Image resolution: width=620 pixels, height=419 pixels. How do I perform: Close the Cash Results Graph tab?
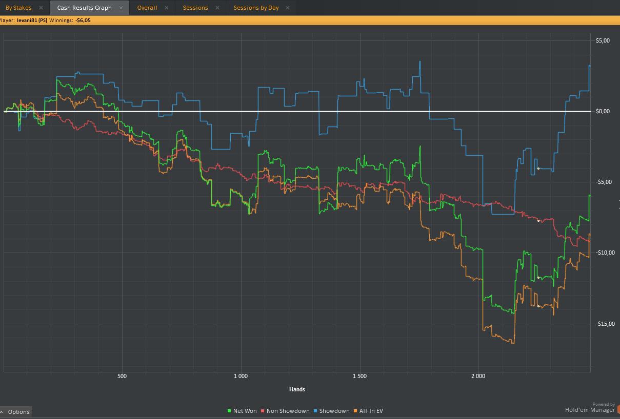[121, 8]
